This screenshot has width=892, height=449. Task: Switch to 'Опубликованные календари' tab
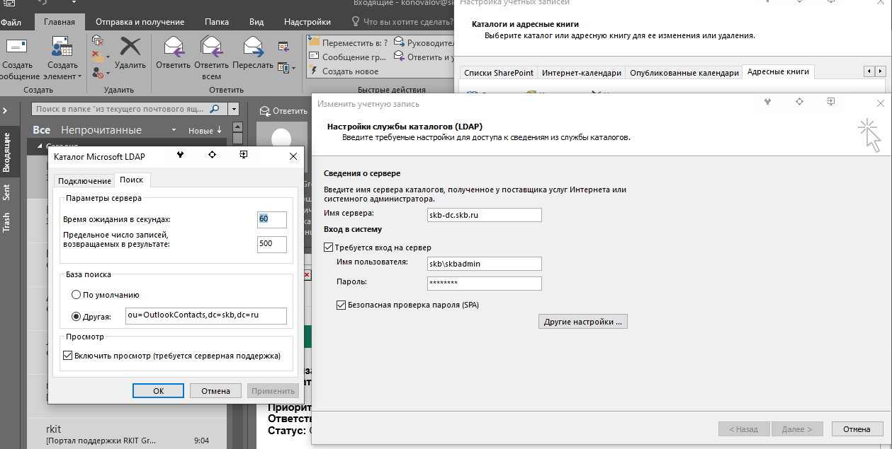(x=684, y=73)
